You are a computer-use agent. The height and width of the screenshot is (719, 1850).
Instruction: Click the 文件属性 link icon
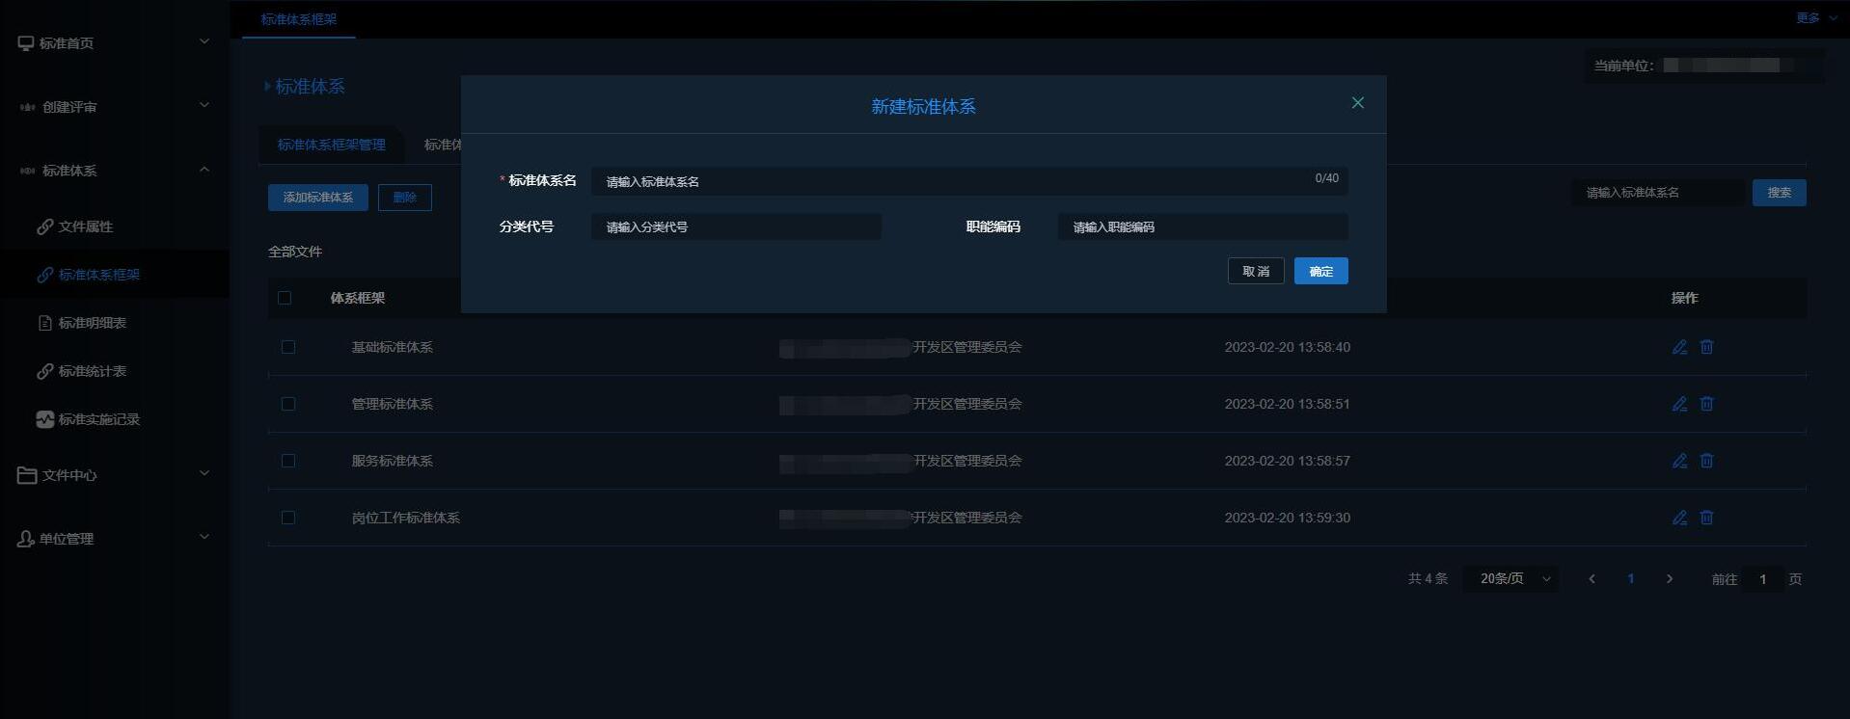point(44,226)
